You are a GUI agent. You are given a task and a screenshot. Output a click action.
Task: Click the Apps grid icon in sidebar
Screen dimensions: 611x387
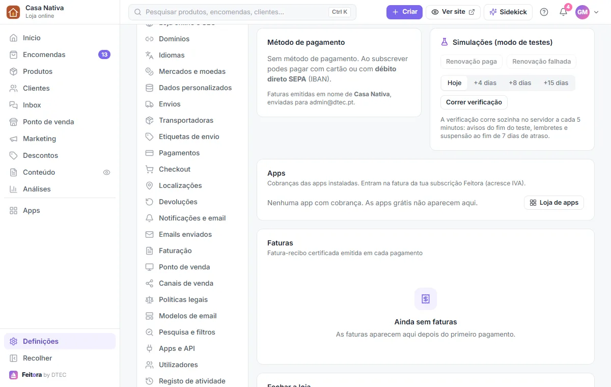coord(13,210)
